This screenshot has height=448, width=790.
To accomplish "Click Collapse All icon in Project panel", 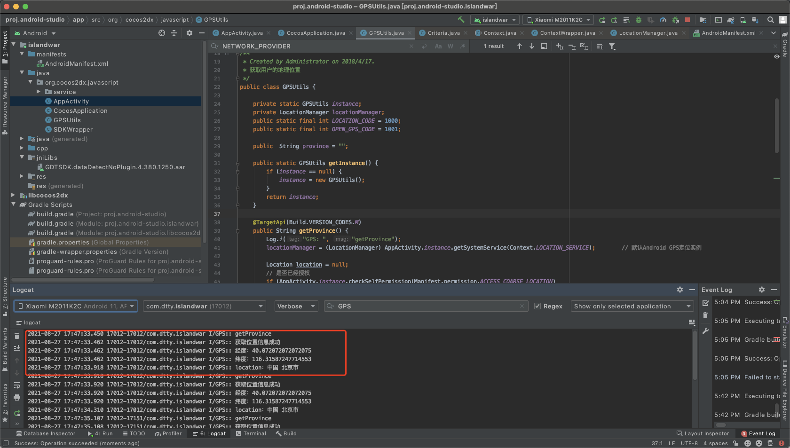I will 174,33.
